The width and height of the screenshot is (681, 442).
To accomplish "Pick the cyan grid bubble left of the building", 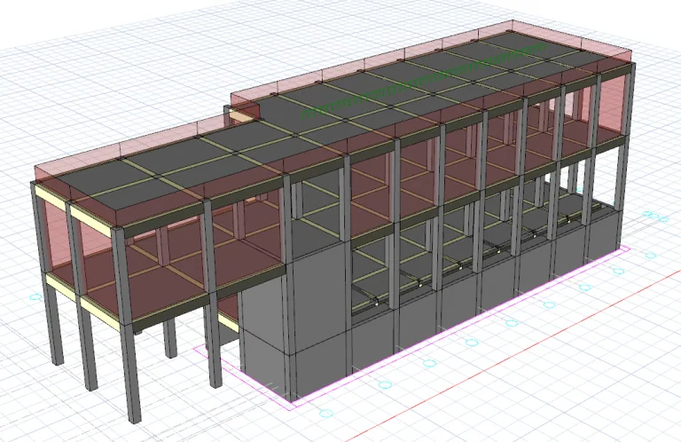I will coord(36,297).
